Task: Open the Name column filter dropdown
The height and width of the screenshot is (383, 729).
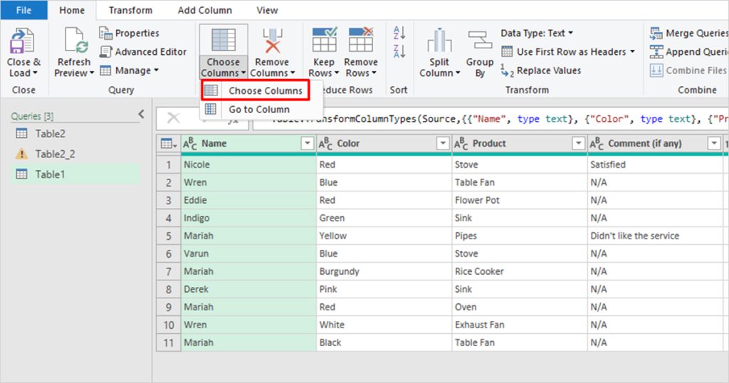Action: click(308, 144)
